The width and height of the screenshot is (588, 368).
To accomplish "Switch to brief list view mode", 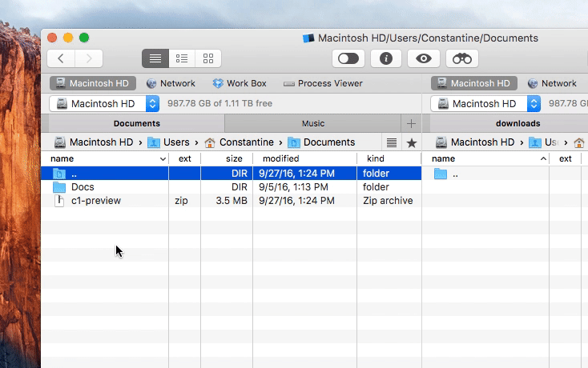I will [182, 58].
